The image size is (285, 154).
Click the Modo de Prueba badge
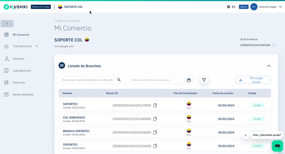coord(41,7)
